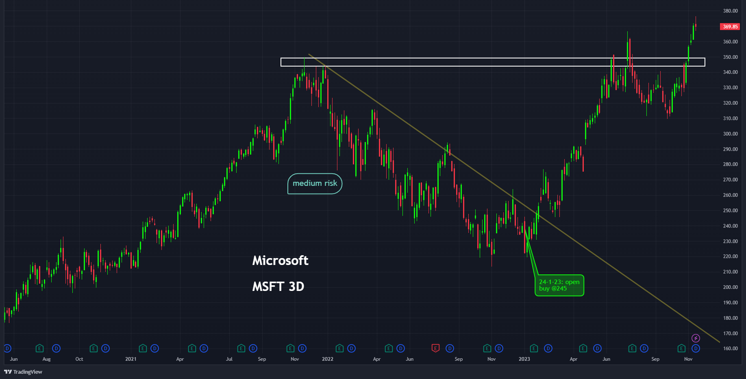Click the dividend D marker after Nov 2022
The height and width of the screenshot is (379, 746).
pos(499,348)
